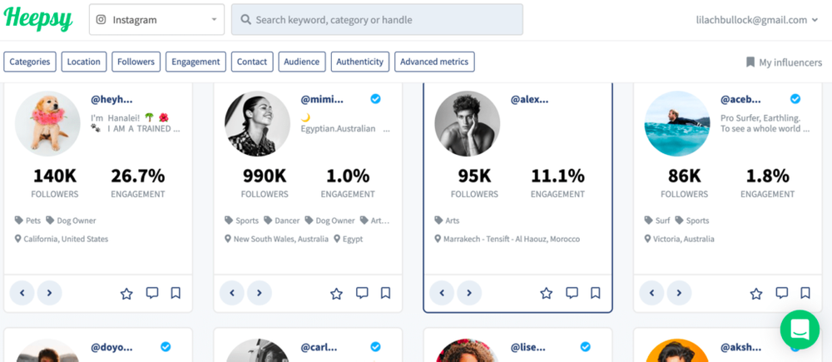Open the Instagram network dropdown
Viewport: 832px width, 362px height.
(156, 20)
